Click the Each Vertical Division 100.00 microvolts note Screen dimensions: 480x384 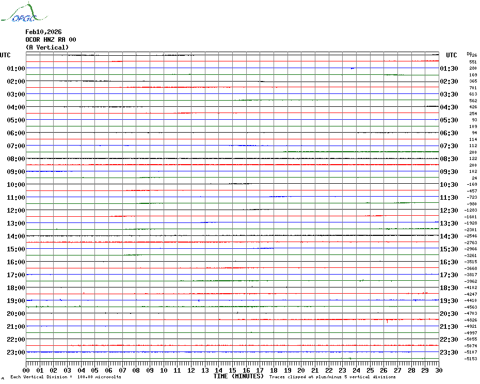[x=66, y=377]
